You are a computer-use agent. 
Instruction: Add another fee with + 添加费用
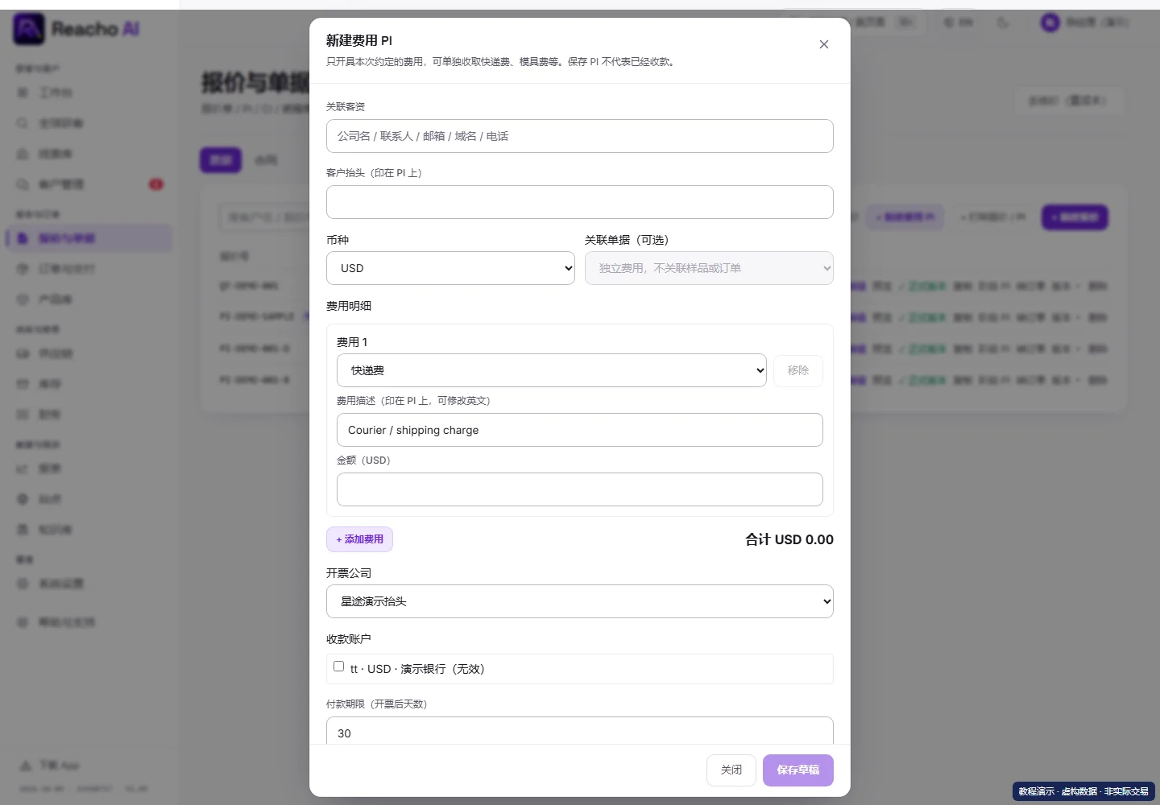[x=359, y=539]
